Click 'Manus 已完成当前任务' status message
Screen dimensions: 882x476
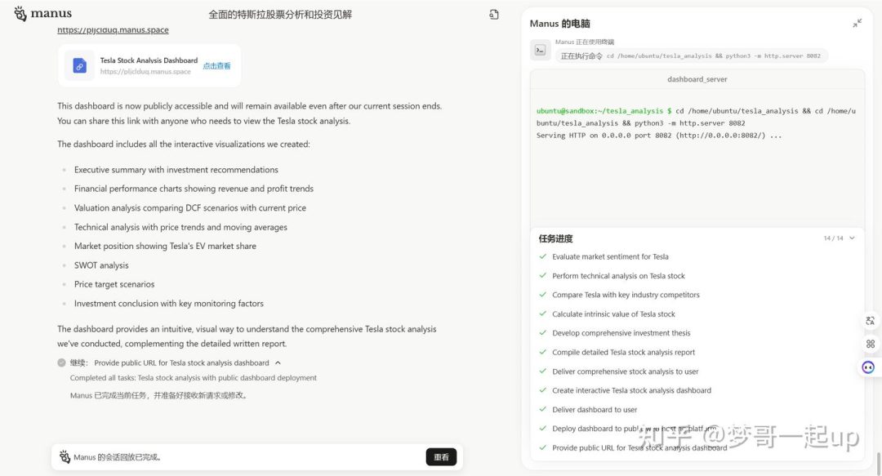tap(158, 395)
